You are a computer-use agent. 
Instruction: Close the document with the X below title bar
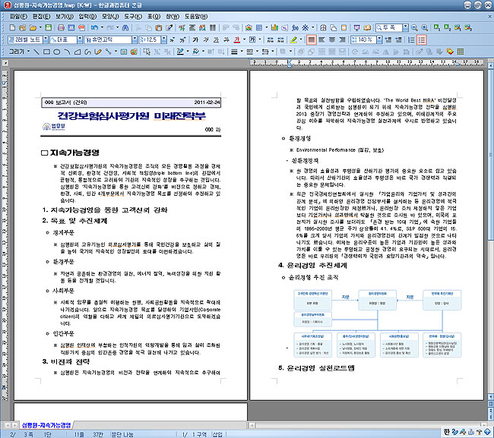[490, 17]
